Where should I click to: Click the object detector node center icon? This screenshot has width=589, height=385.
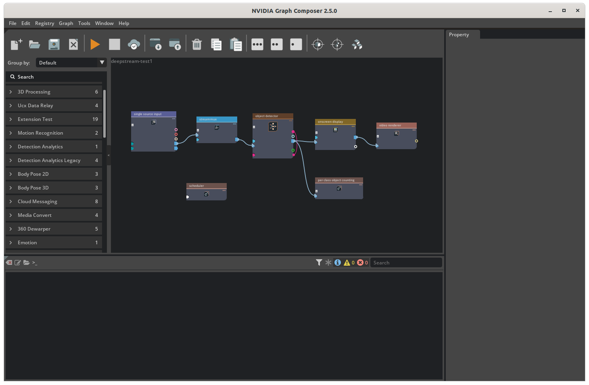(x=273, y=127)
